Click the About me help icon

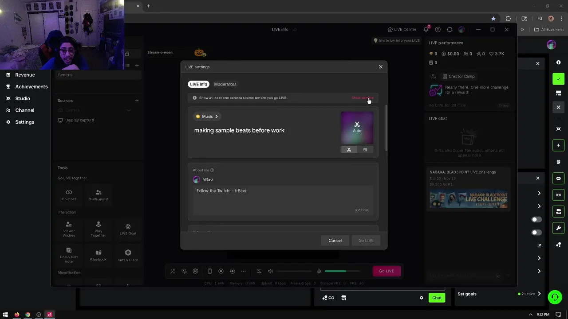coord(212,170)
